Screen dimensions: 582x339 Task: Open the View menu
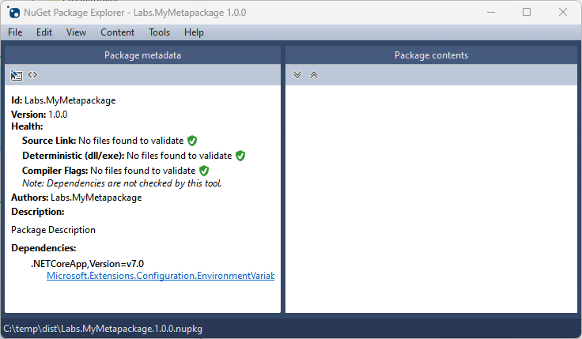[x=76, y=32]
